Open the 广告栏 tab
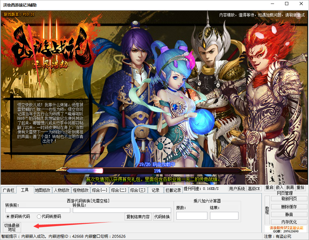 click(x=9, y=190)
